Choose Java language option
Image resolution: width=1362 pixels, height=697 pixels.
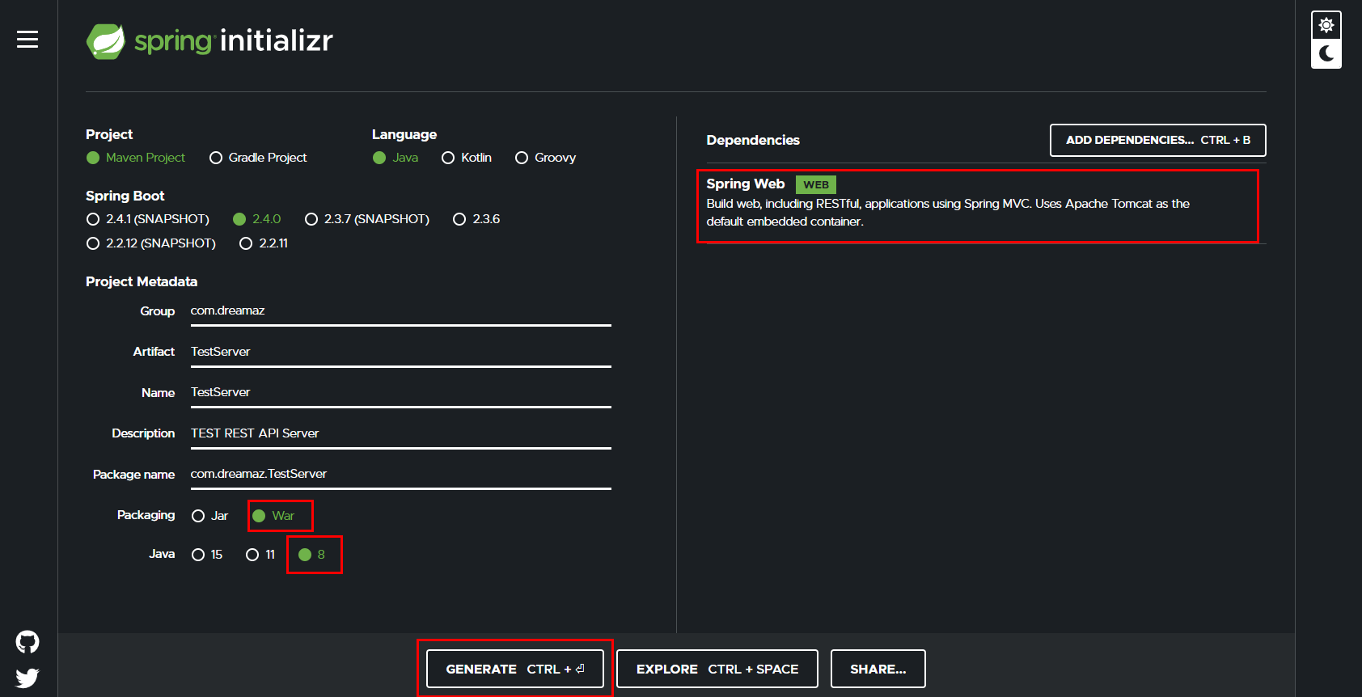click(x=395, y=158)
